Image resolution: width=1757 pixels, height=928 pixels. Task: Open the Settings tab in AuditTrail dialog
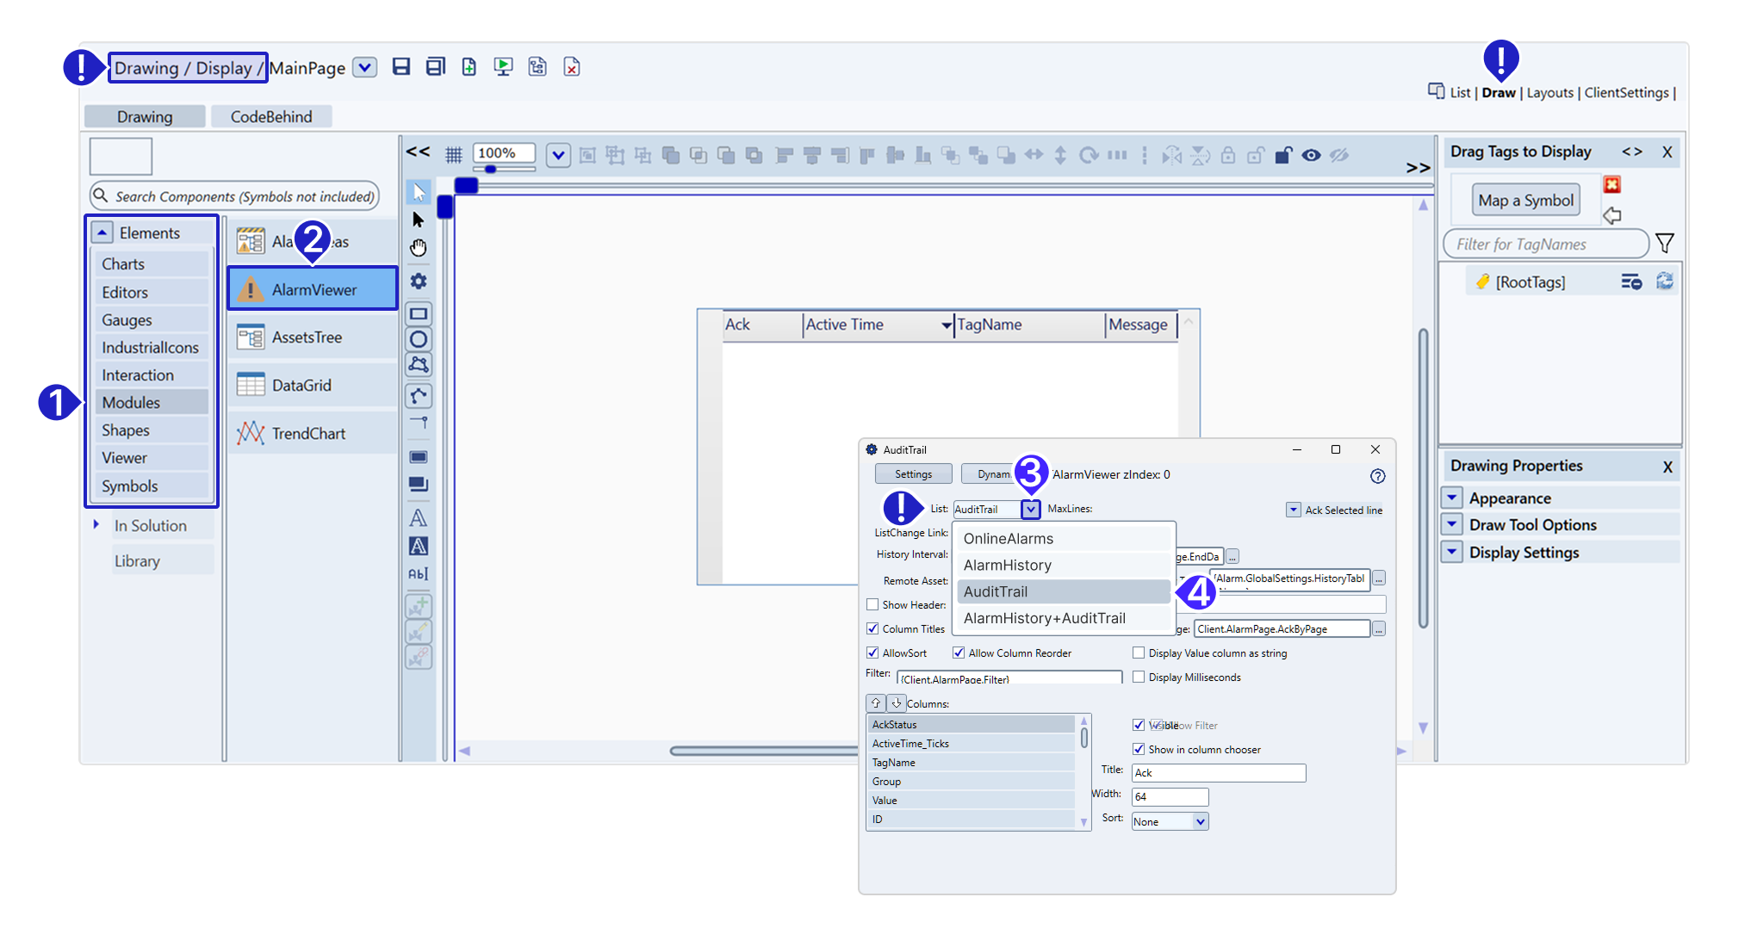pos(913,473)
